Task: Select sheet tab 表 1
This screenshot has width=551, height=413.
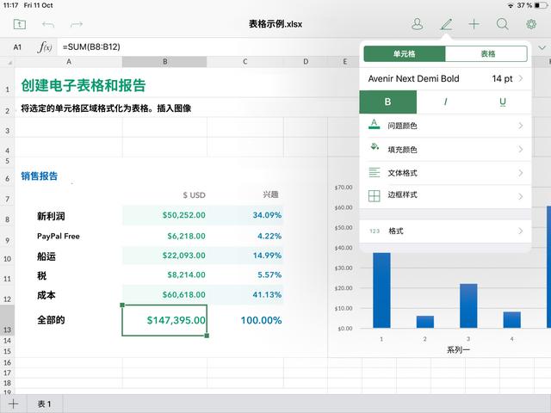Action: (x=44, y=404)
